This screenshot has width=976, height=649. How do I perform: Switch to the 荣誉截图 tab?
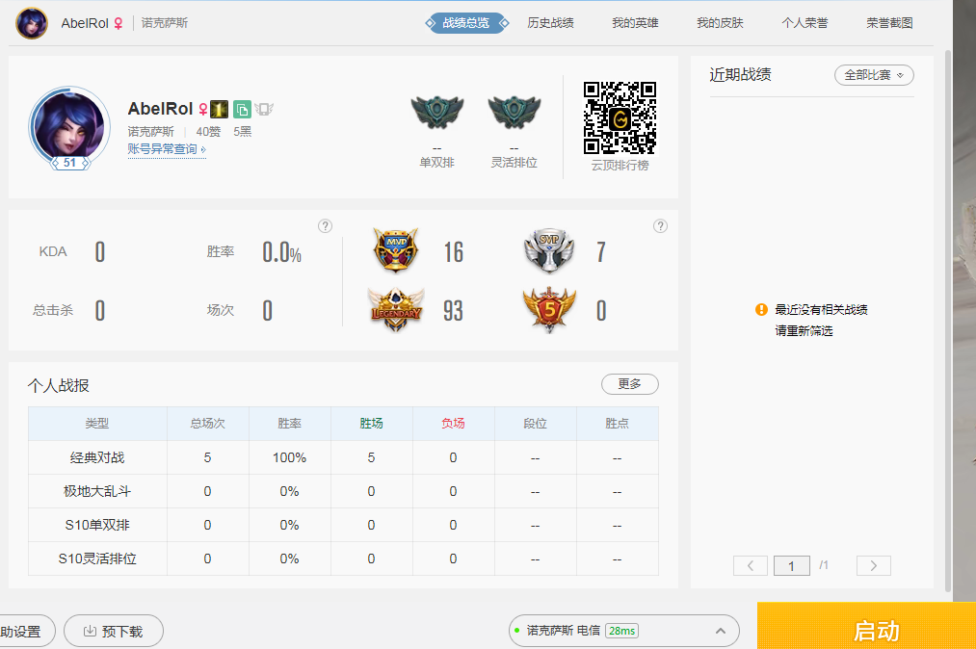[x=889, y=23]
